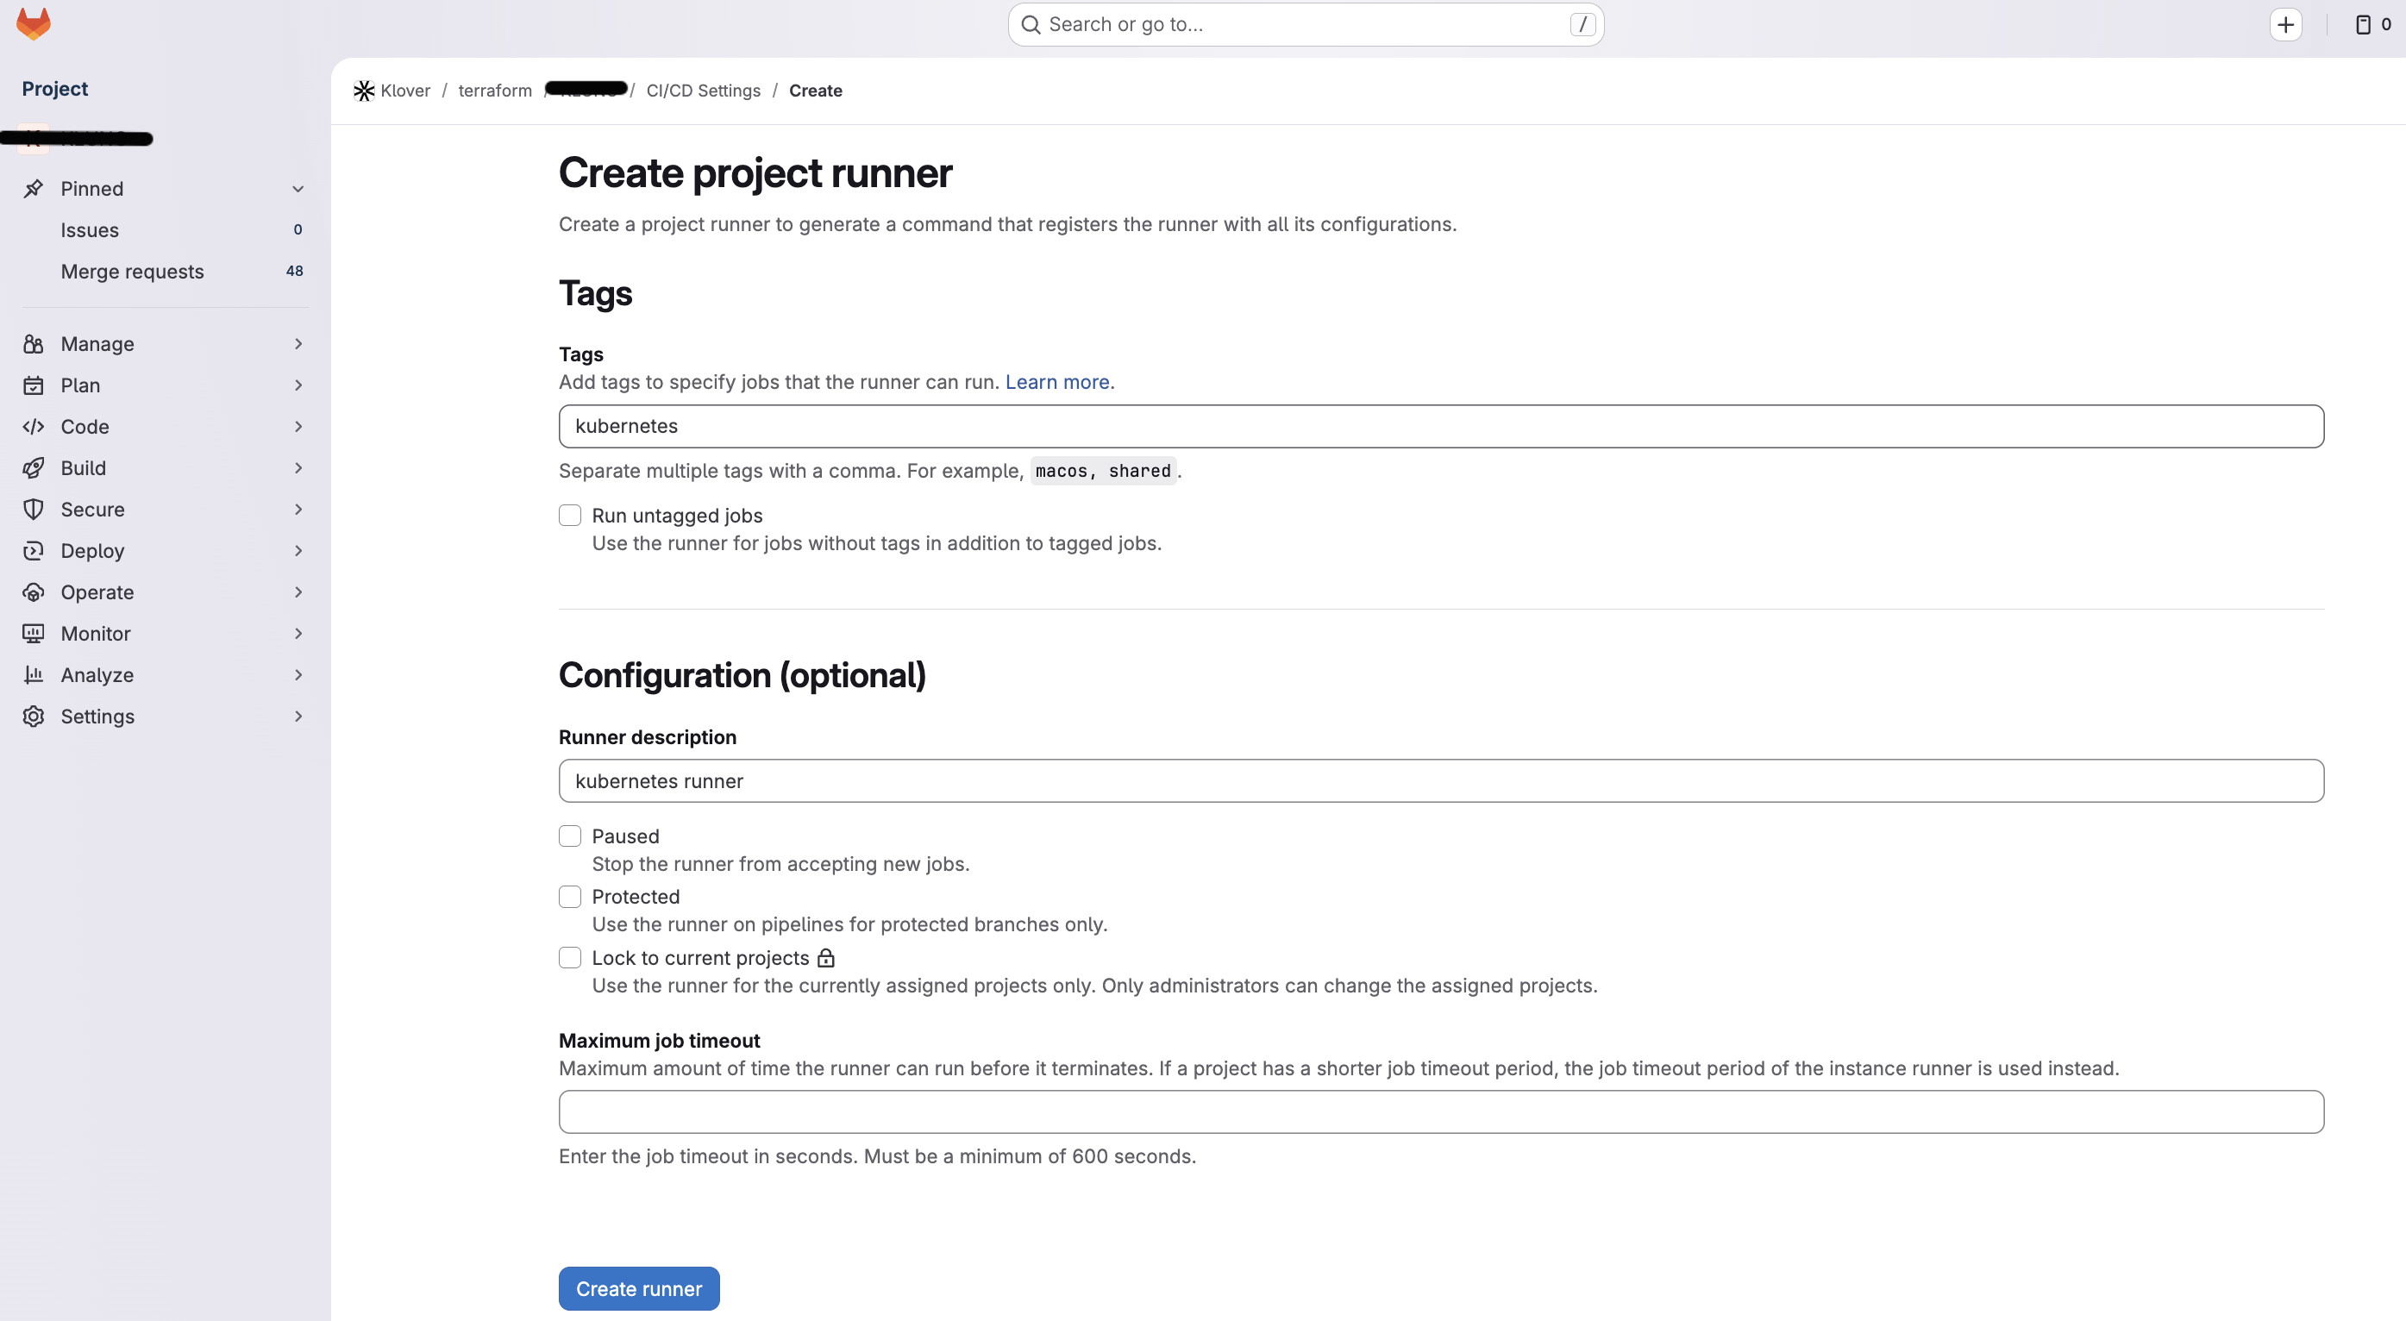
Task: Open Issues in sidebar
Action: [x=90, y=230]
